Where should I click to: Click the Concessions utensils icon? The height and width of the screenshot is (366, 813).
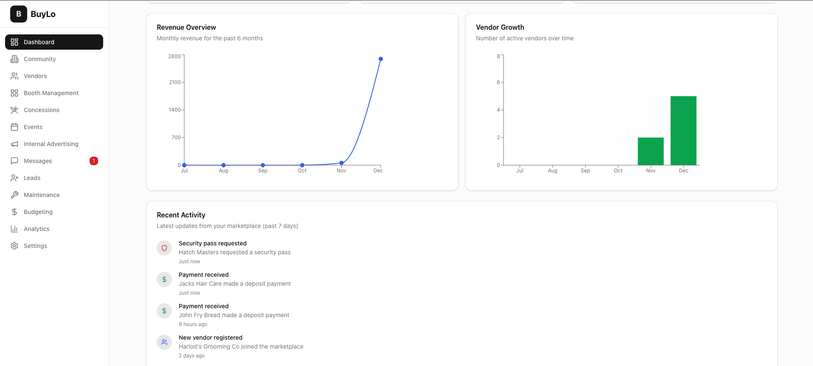pyautogui.click(x=14, y=110)
